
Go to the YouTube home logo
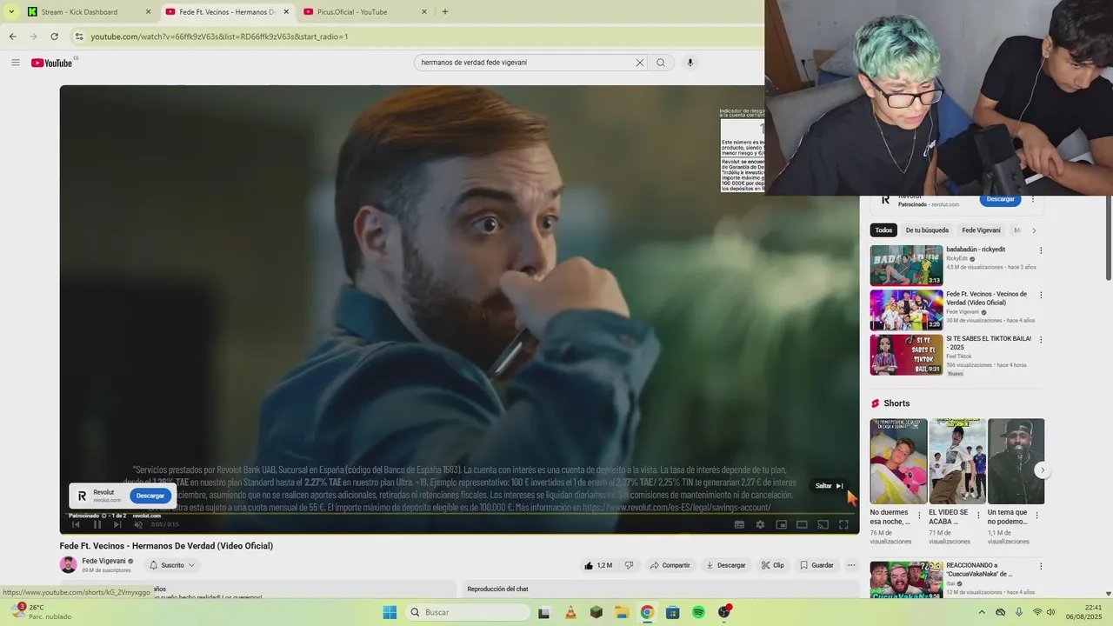[x=52, y=63]
